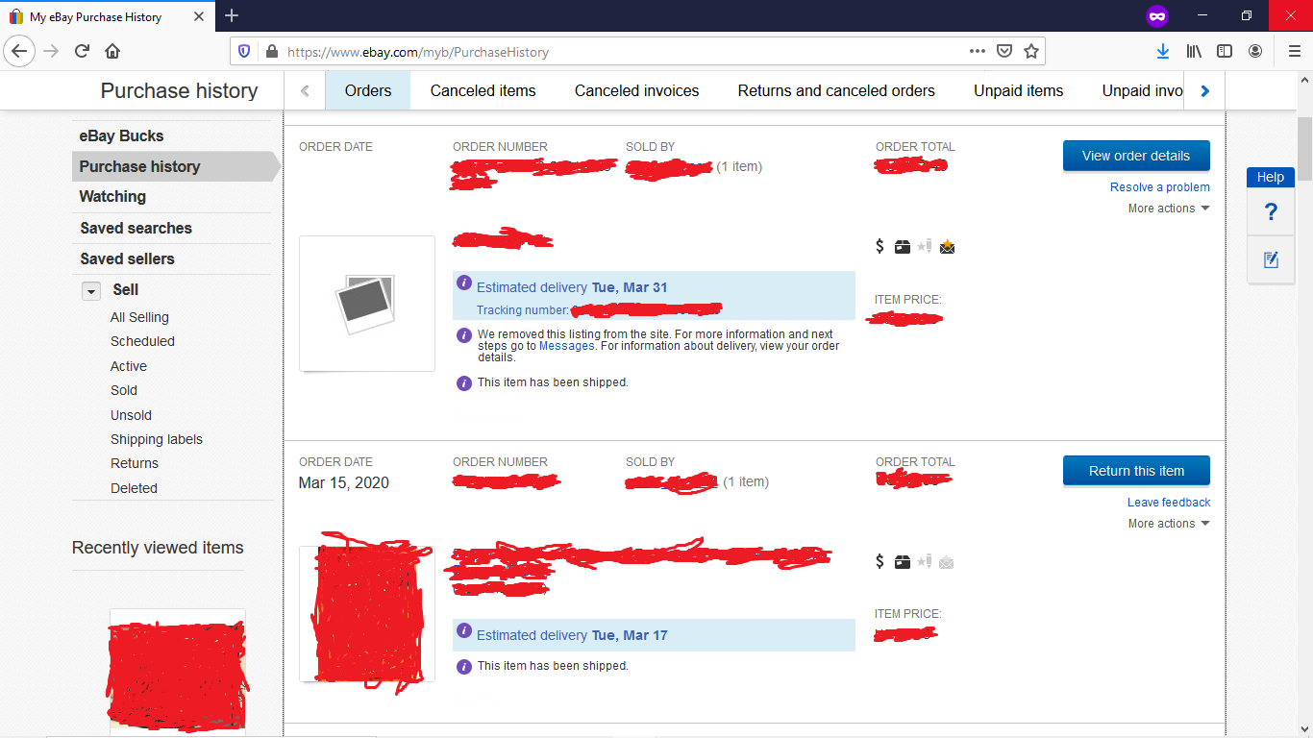Open the Resolve a problem link
The height and width of the screenshot is (738, 1313).
pos(1160,187)
